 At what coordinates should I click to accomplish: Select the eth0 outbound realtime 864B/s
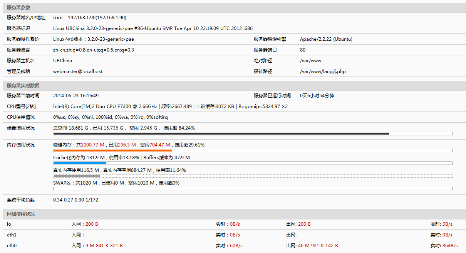tap(450, 246)
